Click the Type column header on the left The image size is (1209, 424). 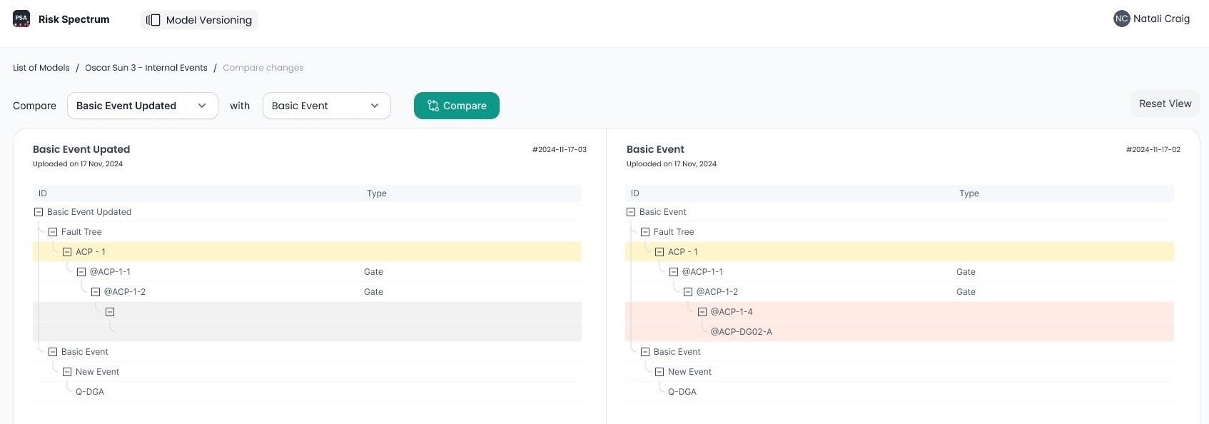376,193
